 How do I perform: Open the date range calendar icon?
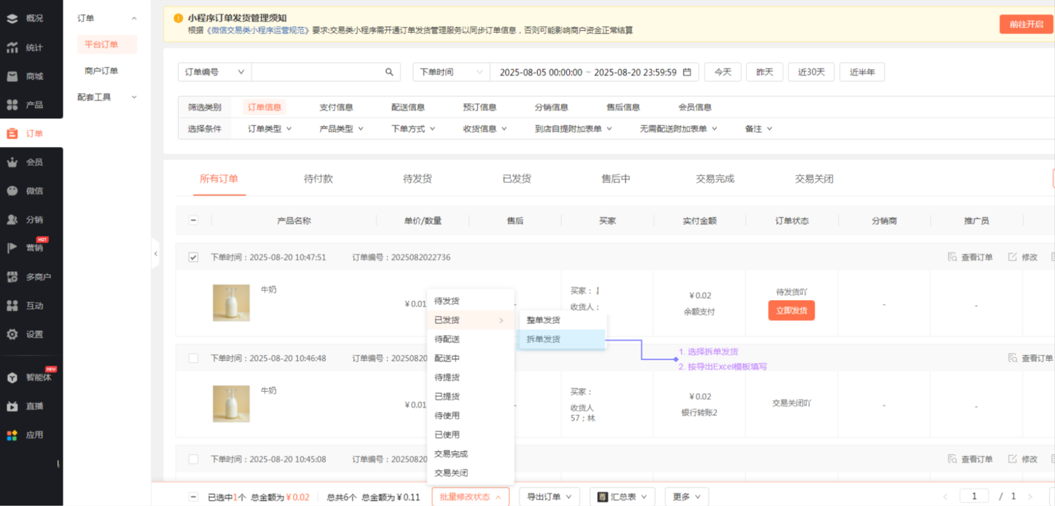[687, 72]
